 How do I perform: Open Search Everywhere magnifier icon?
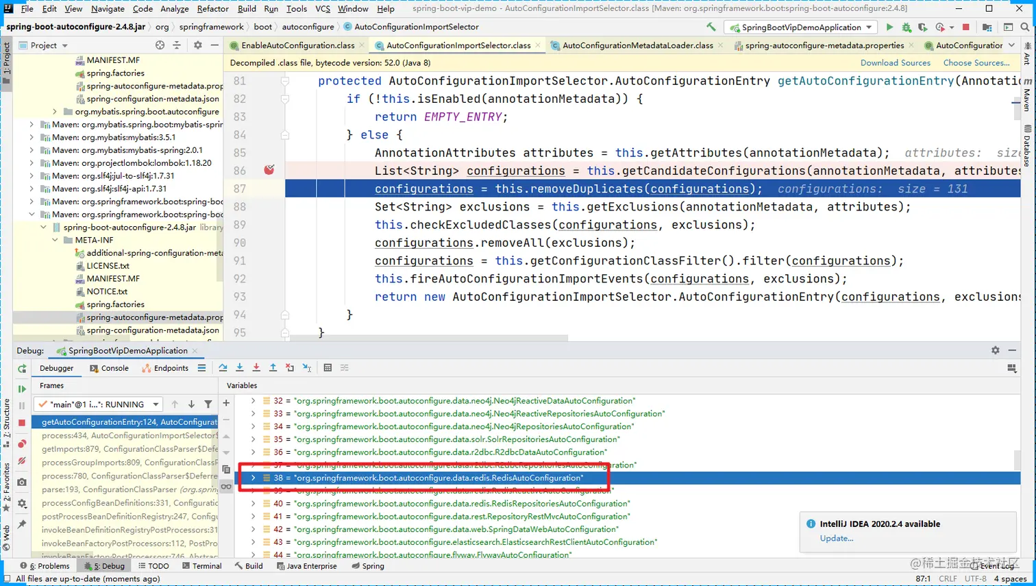click(1025, 27)
